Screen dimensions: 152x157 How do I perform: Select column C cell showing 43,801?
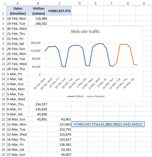tap(60, 119)
